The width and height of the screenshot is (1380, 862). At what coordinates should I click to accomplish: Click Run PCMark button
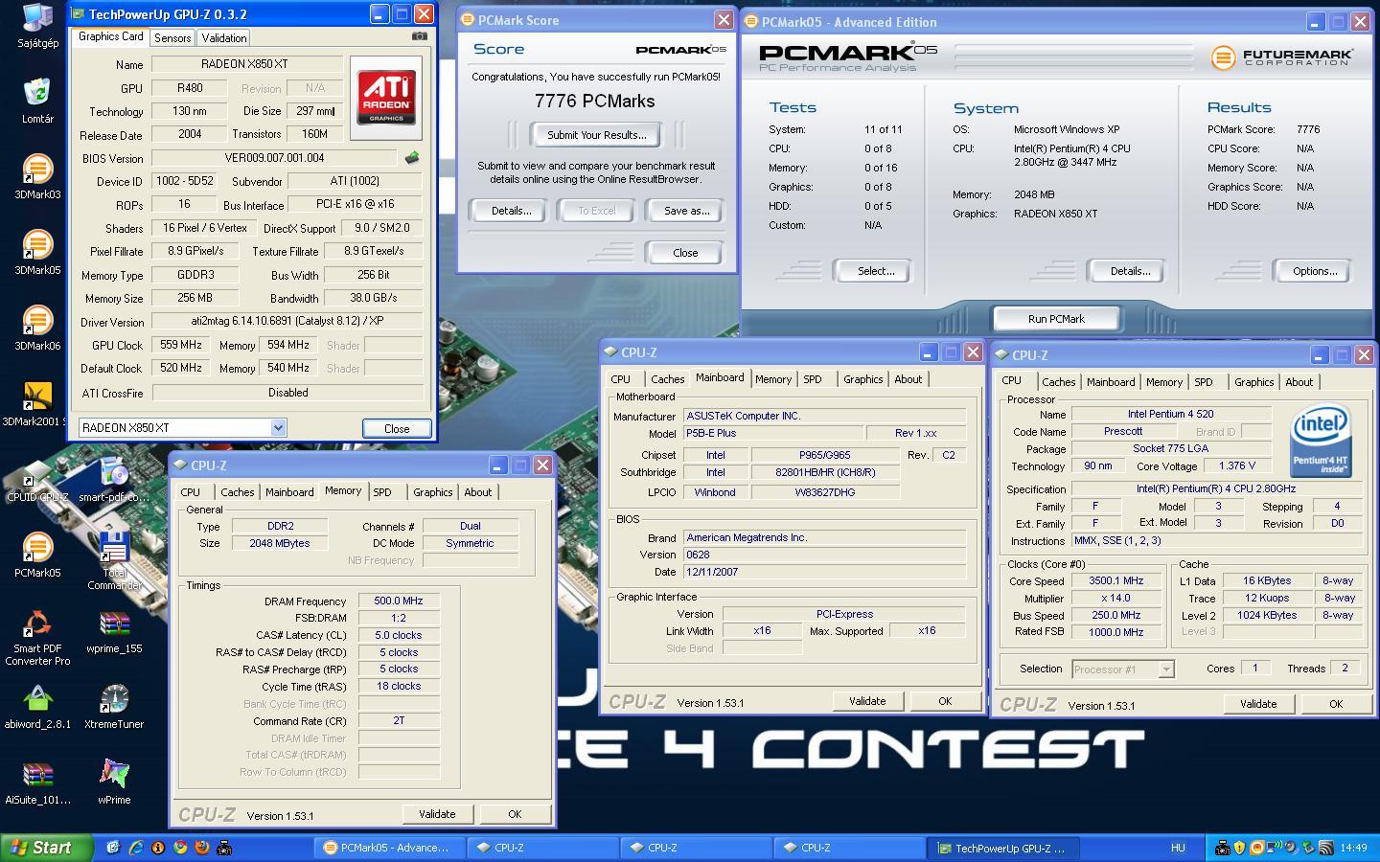coord(1057,319)
